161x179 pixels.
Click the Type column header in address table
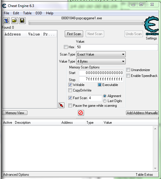(x=94, y=123)
